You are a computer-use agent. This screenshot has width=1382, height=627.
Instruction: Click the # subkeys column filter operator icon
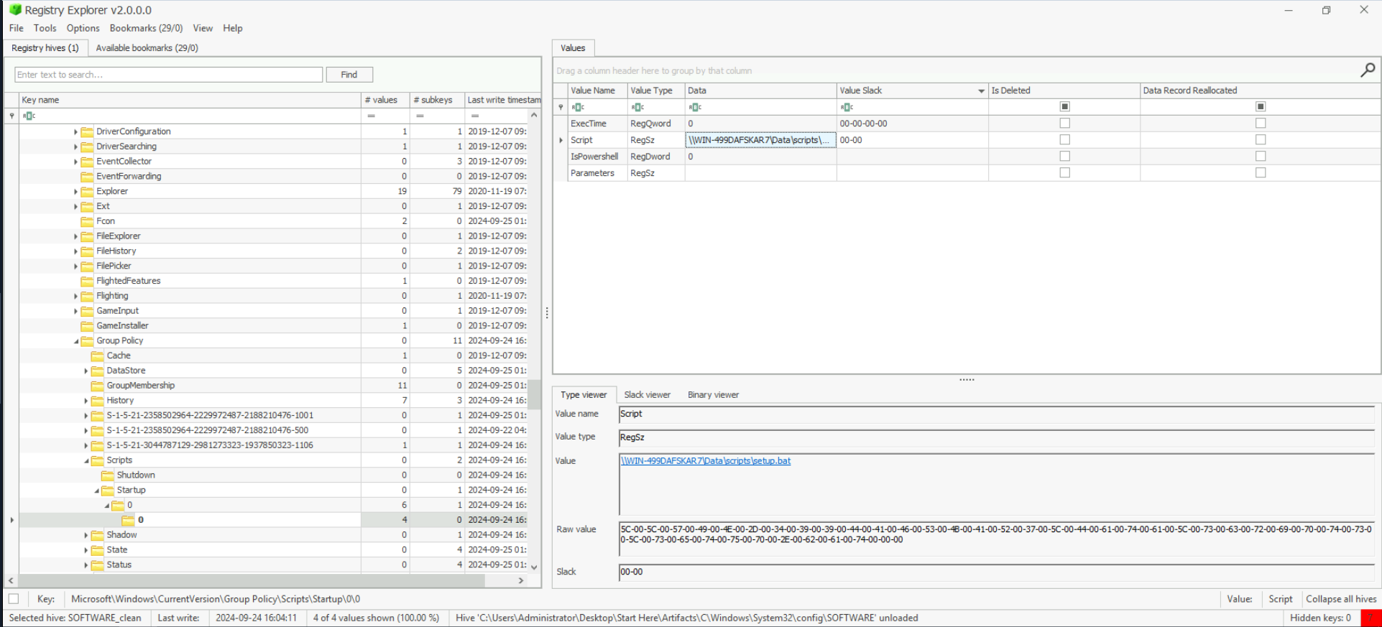click(420, 116)
